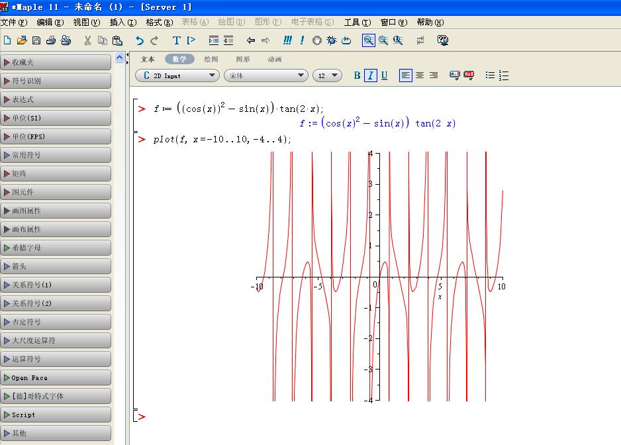
Task: Click the plot(f, x=-10..10) command line
Action: coord(222,140)
